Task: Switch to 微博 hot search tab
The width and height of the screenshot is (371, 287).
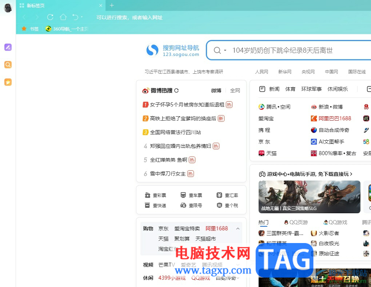Action: [x=216, y=90]
